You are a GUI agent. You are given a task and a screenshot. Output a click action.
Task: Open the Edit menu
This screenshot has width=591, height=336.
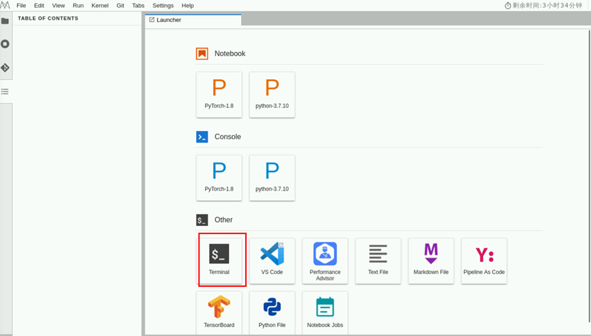[39, 5]
